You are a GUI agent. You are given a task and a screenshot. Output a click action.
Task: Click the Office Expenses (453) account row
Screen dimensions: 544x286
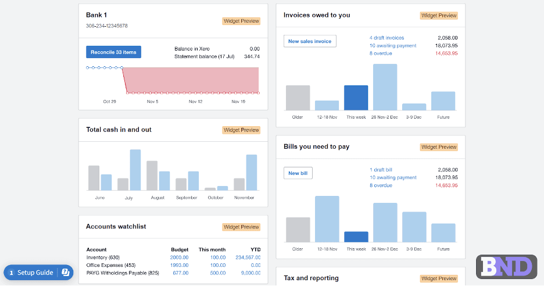coord(173,265)
